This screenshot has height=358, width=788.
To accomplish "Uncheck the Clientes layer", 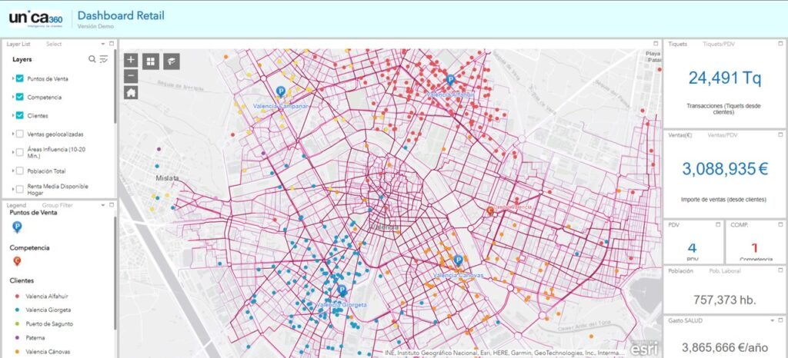I will [19, 115].
